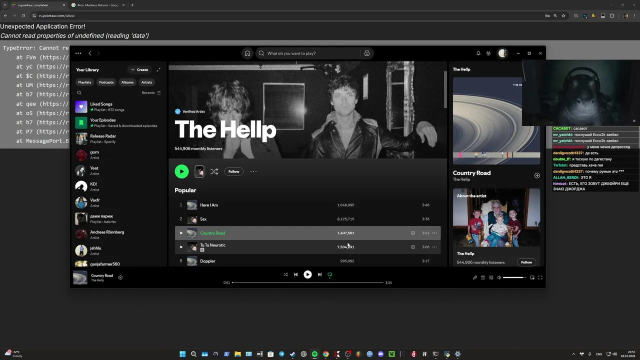
Task: Open Steam from the Windows taskbar
Action: tap(292, 354)
